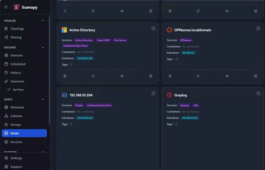Select the Hosts sidebar item

click(x=24, y=133)
